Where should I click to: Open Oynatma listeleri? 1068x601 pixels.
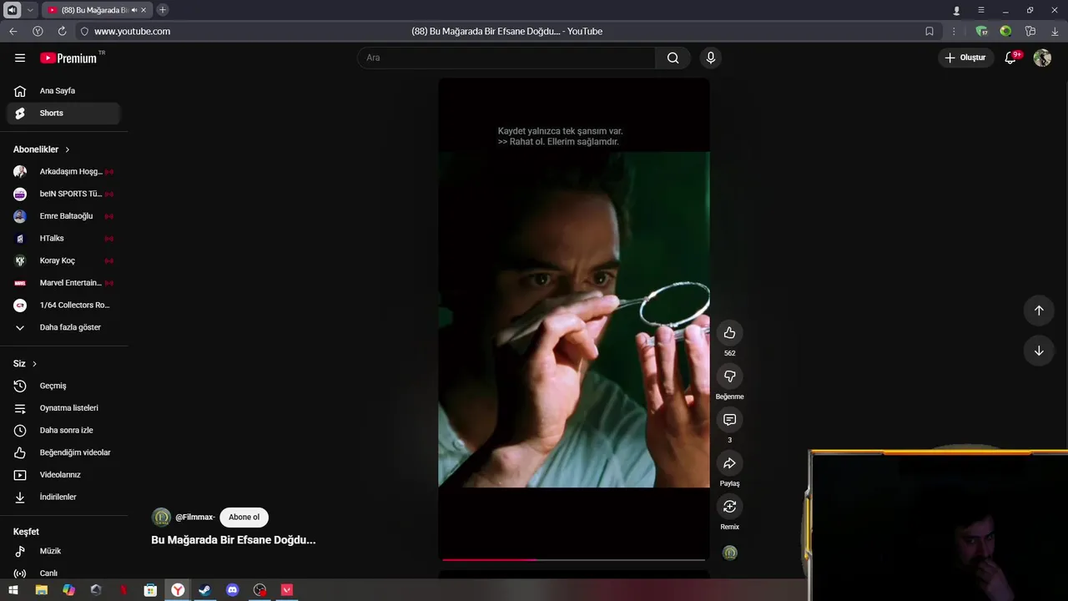[63, 408]
